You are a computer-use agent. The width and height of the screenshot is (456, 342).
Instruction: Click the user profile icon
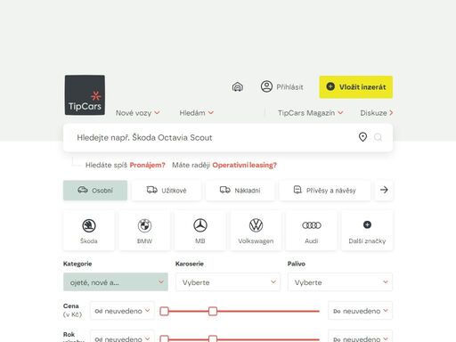click(266, 86)
